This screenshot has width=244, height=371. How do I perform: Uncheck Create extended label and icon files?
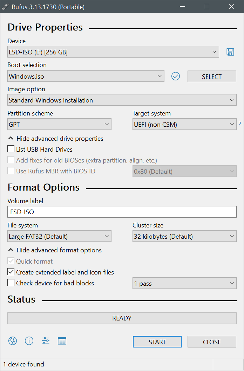tap(11, 272)
